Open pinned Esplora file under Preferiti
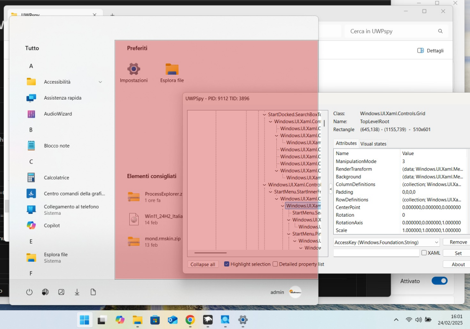This screenshot has height=329, width=470. pos(172,72)
